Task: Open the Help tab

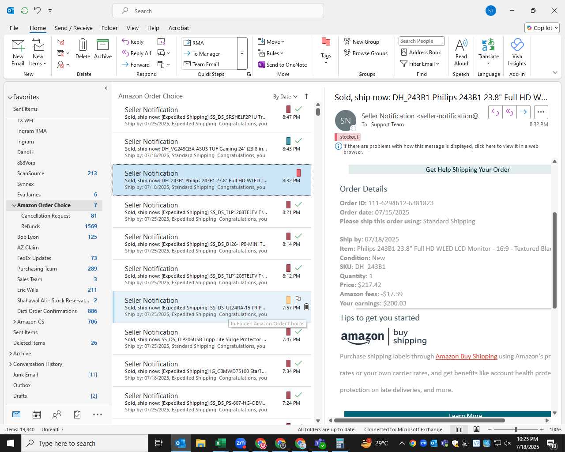Action: click(153, 28)
